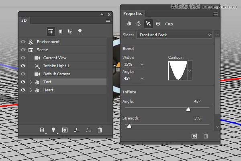Close the 3D panel

click(x=109, y=14)
